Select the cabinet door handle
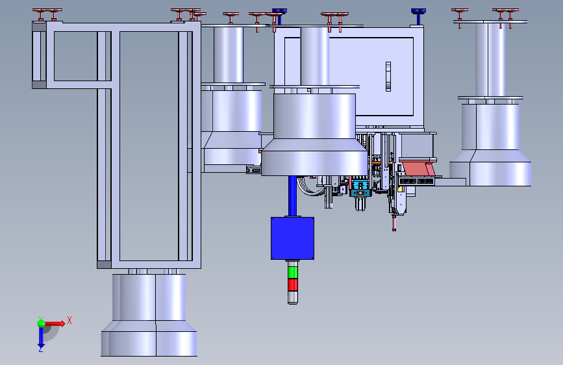This screenshot has width=563, height=365. point(388,77)
